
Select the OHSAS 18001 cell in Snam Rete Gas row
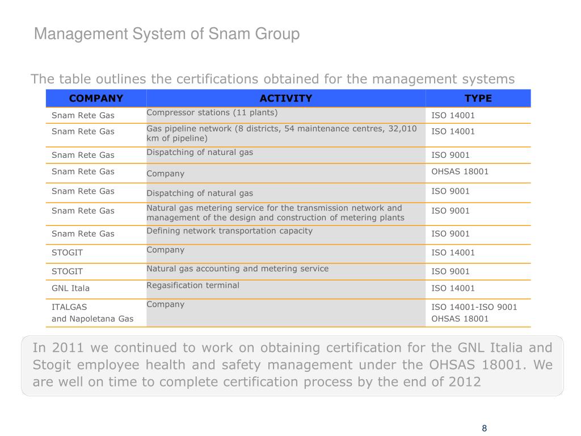point(460,171)
